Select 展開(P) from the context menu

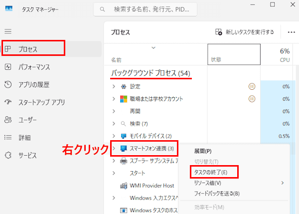coord(203,151)
